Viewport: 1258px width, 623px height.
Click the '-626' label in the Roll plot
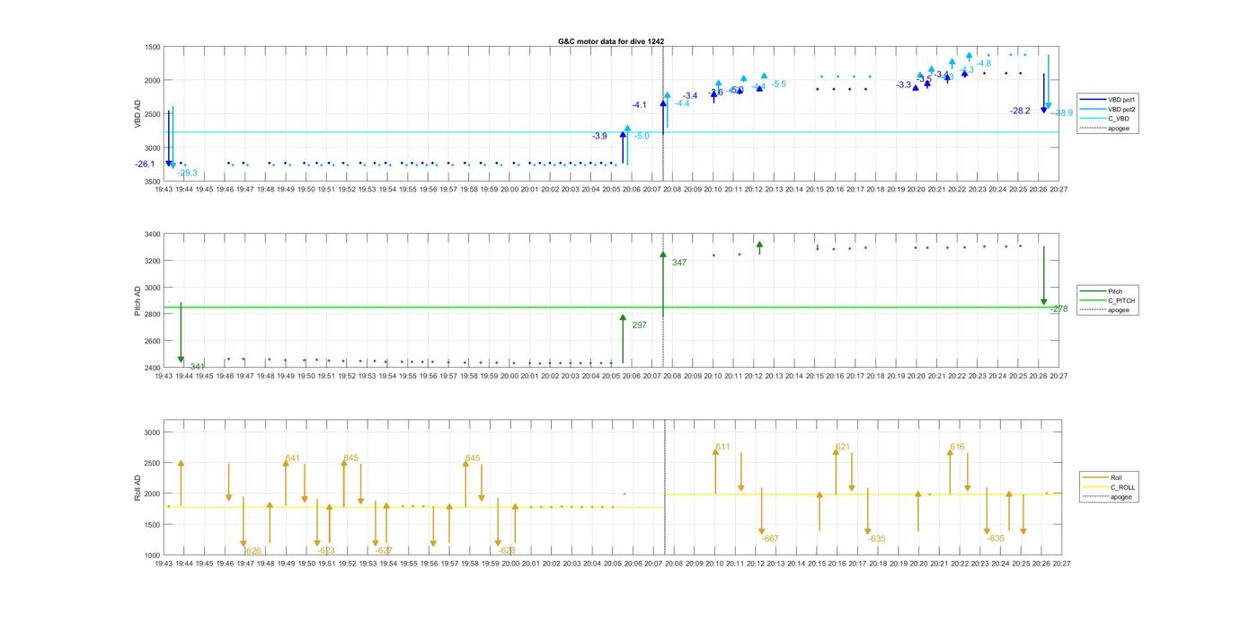tap(252, 550)
